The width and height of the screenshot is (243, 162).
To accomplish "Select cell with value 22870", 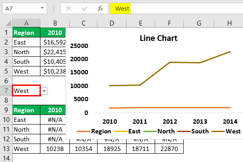I will [x=169, y=149].
